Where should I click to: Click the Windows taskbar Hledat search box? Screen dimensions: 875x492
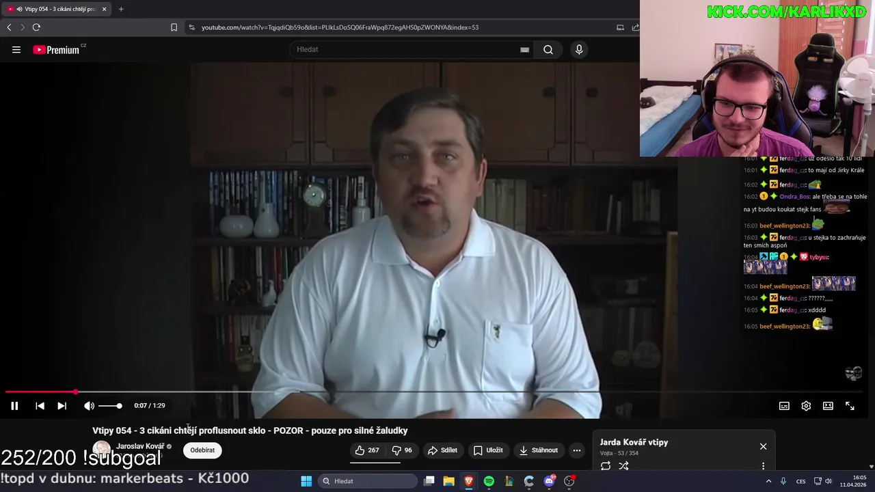[x=368, y=481]
